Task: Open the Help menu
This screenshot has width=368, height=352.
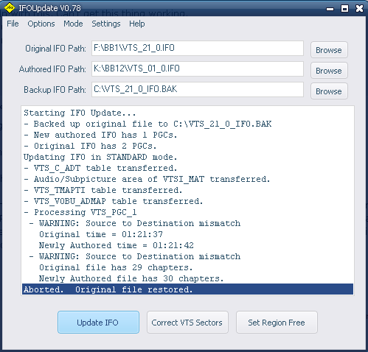Action: (137, 24)
